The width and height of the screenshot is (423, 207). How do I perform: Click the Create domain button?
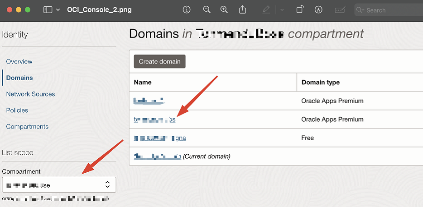pyautogui.click(x=160, y=61)
